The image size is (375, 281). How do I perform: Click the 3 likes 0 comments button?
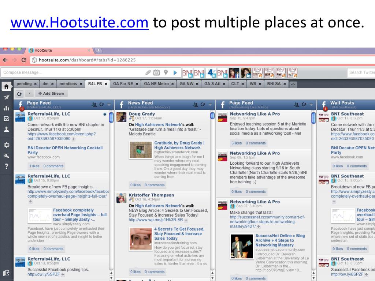[x=249, y=143]
